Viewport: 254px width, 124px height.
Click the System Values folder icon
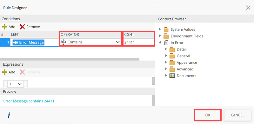[166, 29]
